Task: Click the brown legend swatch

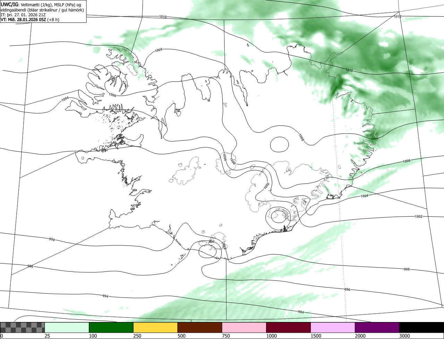Action: click(200, 327)
